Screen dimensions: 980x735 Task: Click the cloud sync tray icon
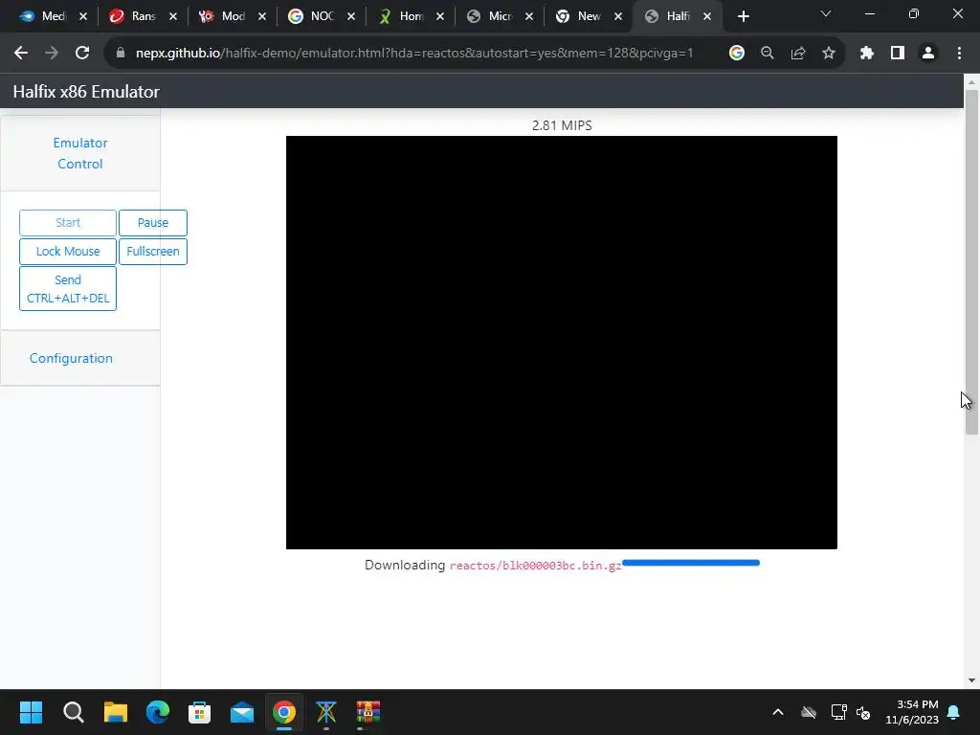(x=809, y=712)
